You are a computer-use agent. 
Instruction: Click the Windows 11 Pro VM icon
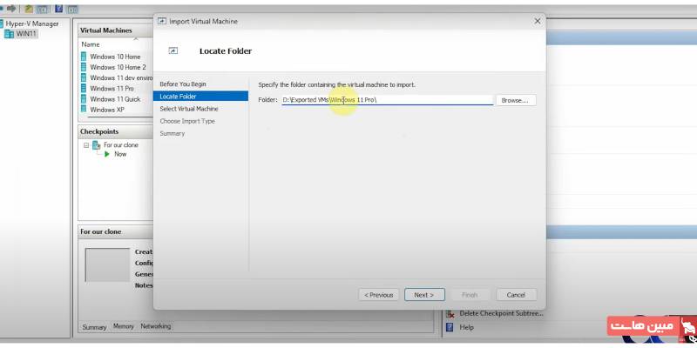click(84, 89)
